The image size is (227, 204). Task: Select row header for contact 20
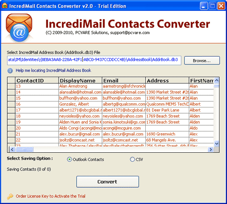coord(11,128)
